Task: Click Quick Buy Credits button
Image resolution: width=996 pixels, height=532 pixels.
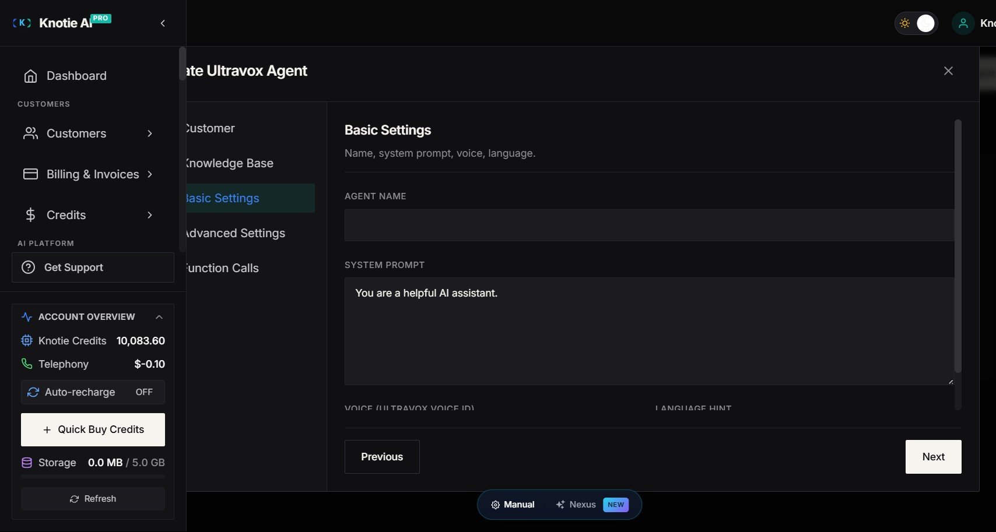Action: tap(93, 429)
